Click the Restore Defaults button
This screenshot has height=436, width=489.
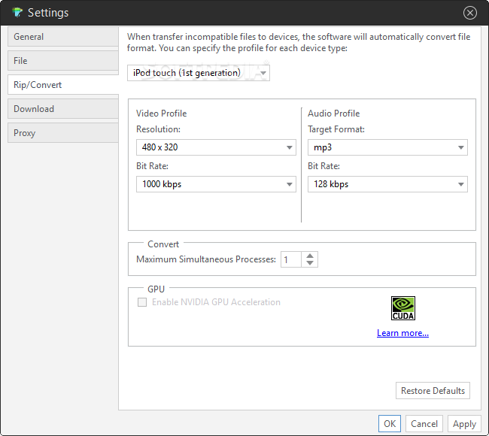pyautogui.click(x=433, y=390)
